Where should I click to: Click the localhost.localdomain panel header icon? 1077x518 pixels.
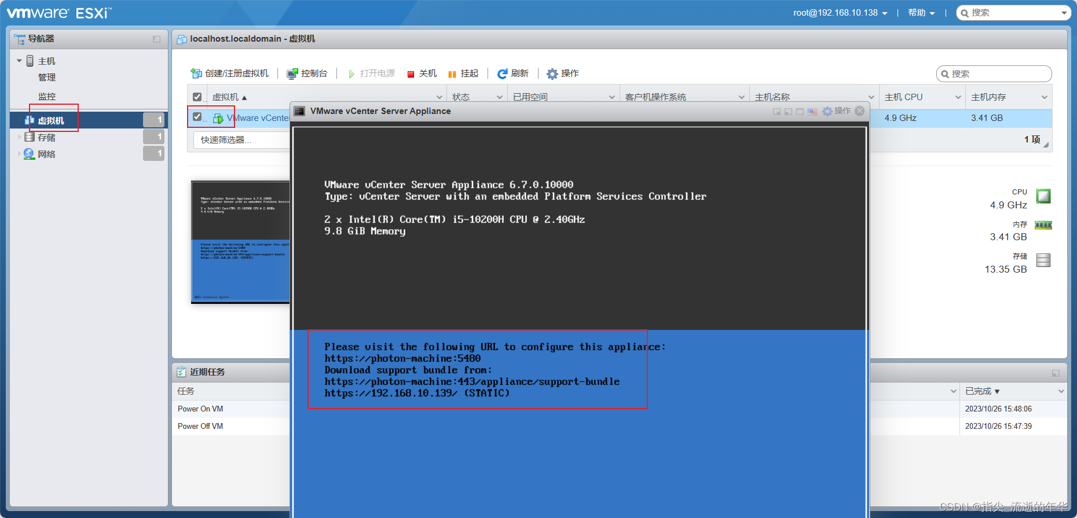182,39
